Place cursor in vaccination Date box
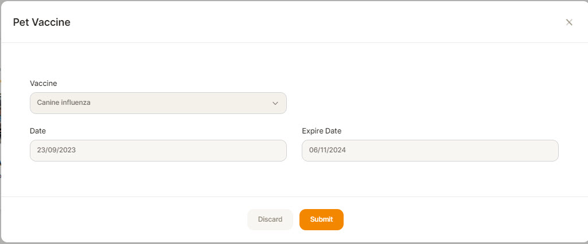The width and height of the screenshot is (588, 244). [x=158, y=151]
